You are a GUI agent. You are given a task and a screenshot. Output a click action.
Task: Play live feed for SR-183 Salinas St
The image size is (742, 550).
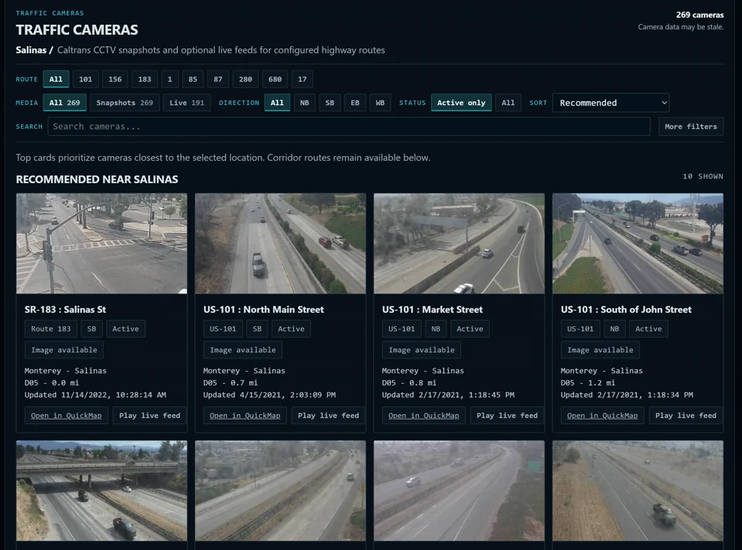coord(149,416)
